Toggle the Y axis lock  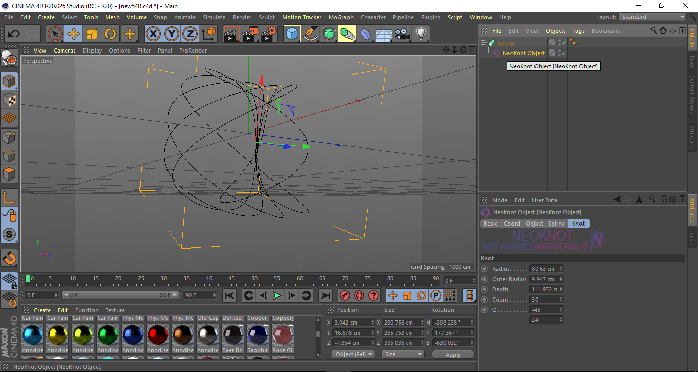(x=171, y=34)
